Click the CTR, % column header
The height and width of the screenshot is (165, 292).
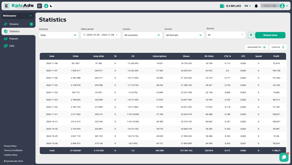[227, 56]
